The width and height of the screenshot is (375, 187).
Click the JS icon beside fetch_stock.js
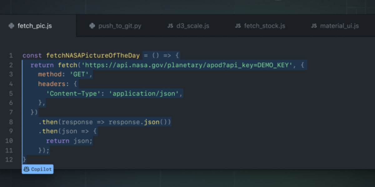(x=238, y=26)
